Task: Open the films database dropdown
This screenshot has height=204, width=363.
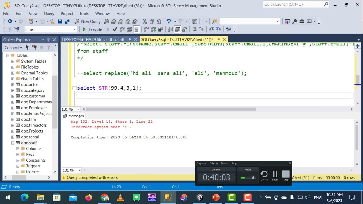Action: [x=75, y=29]
